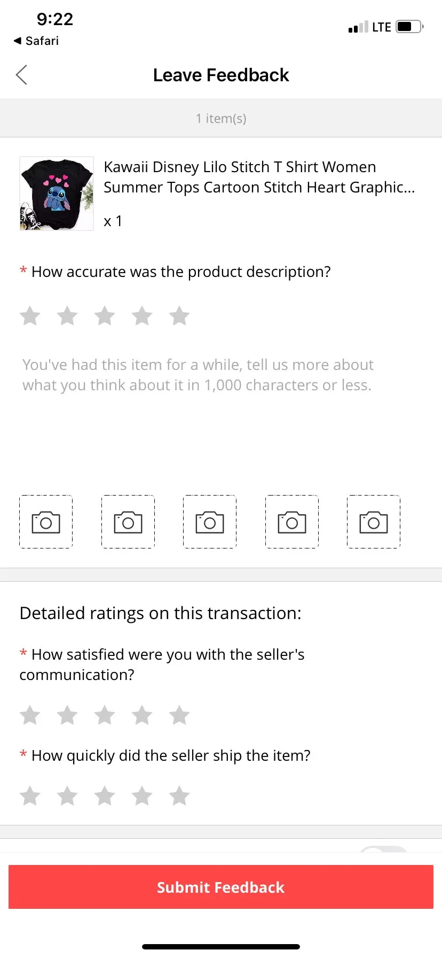442x958 pixels.
Task: Rate product description accuracy one star
Action: click(30, 316)
